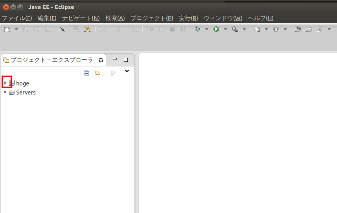337x213 pixels.
Task: Click the Search flashlight icon
Action: click(x=320, y=29)
